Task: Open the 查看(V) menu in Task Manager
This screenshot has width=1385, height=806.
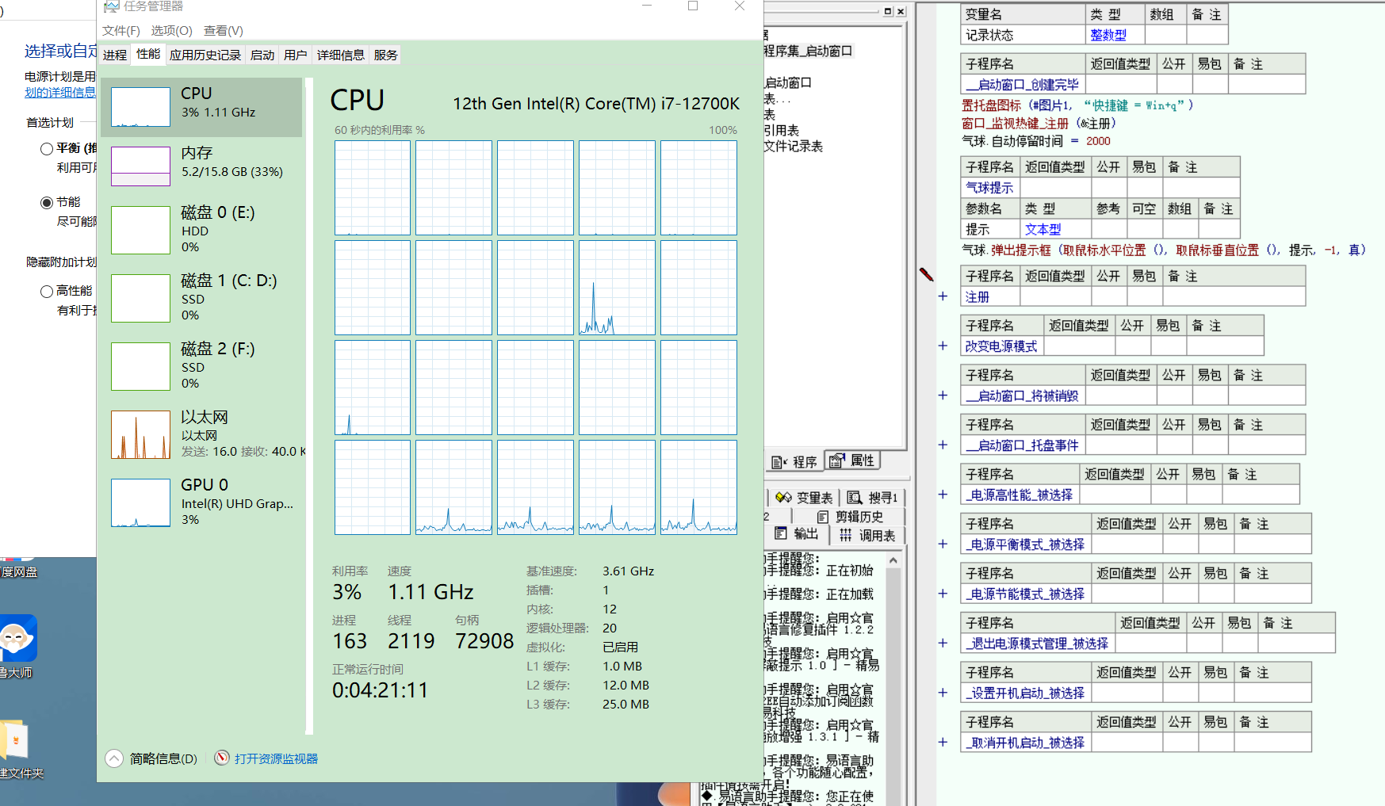Action: pos(224,30)
